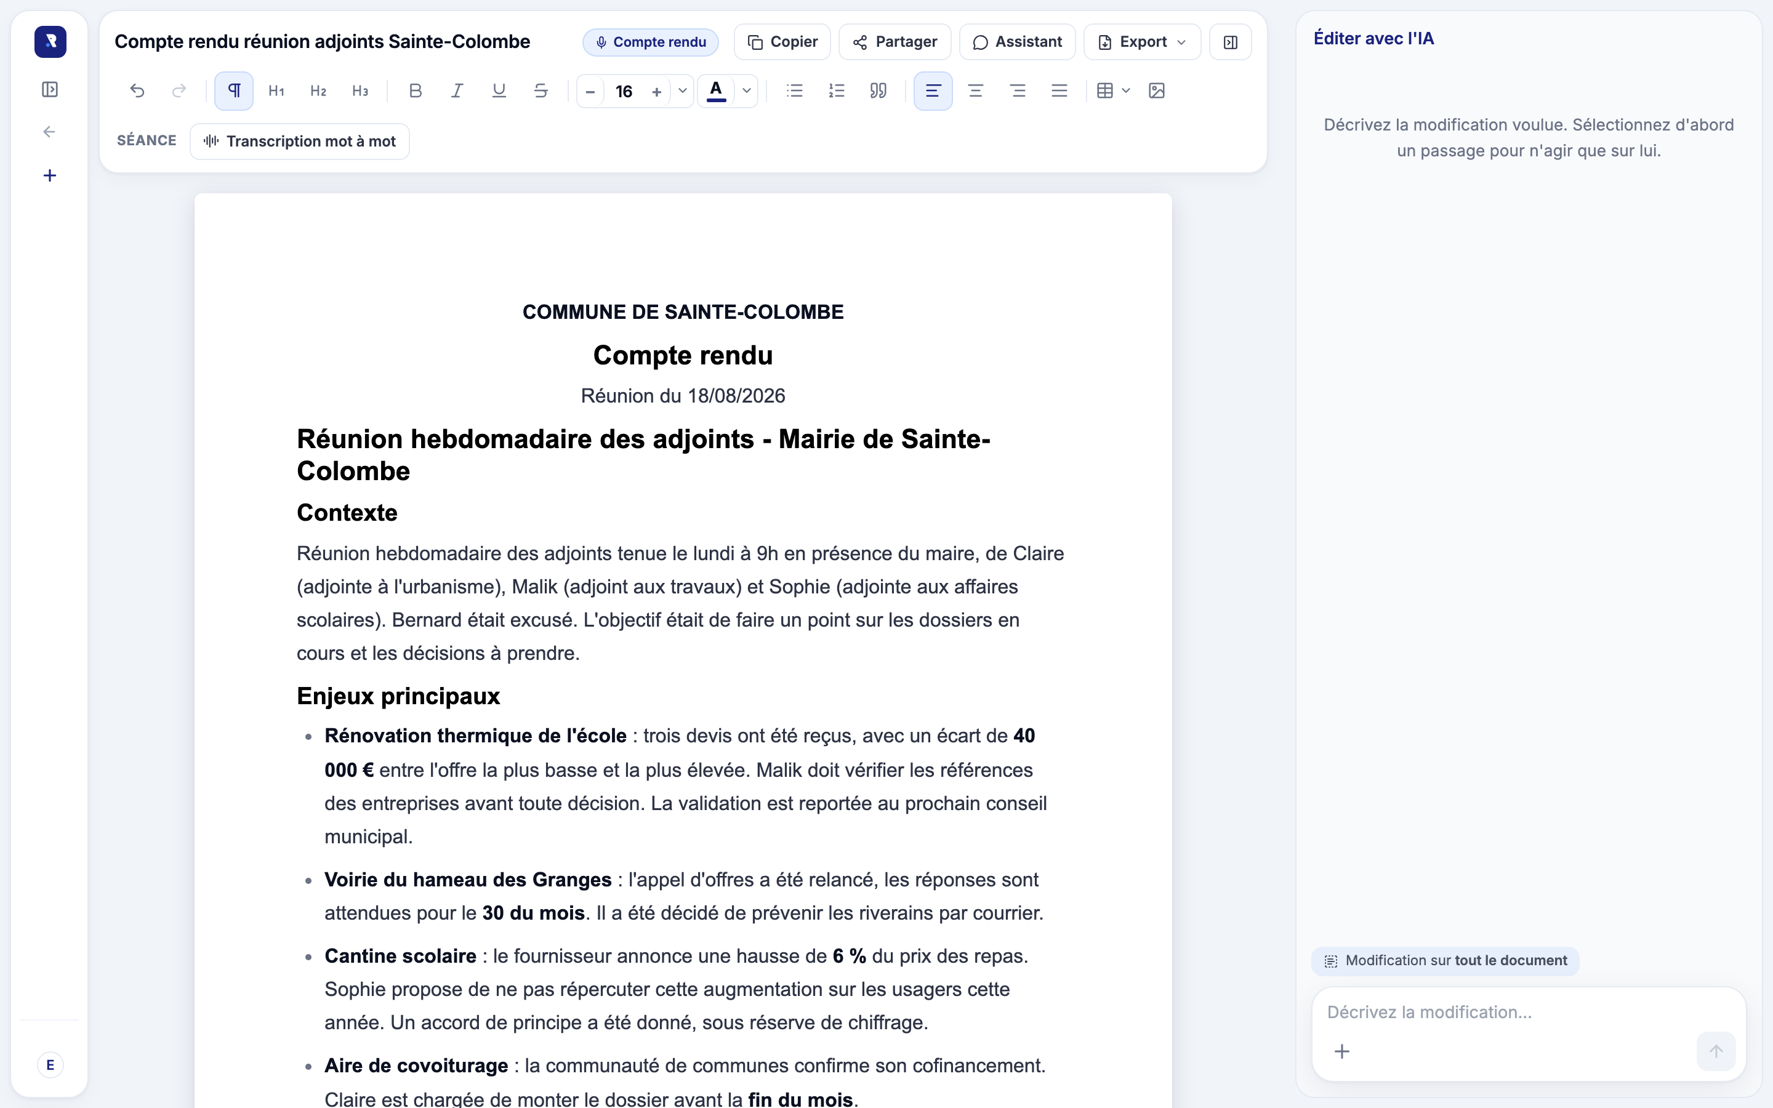Click the SÉANCE label

pyautogui.click(x=147, y=141)
